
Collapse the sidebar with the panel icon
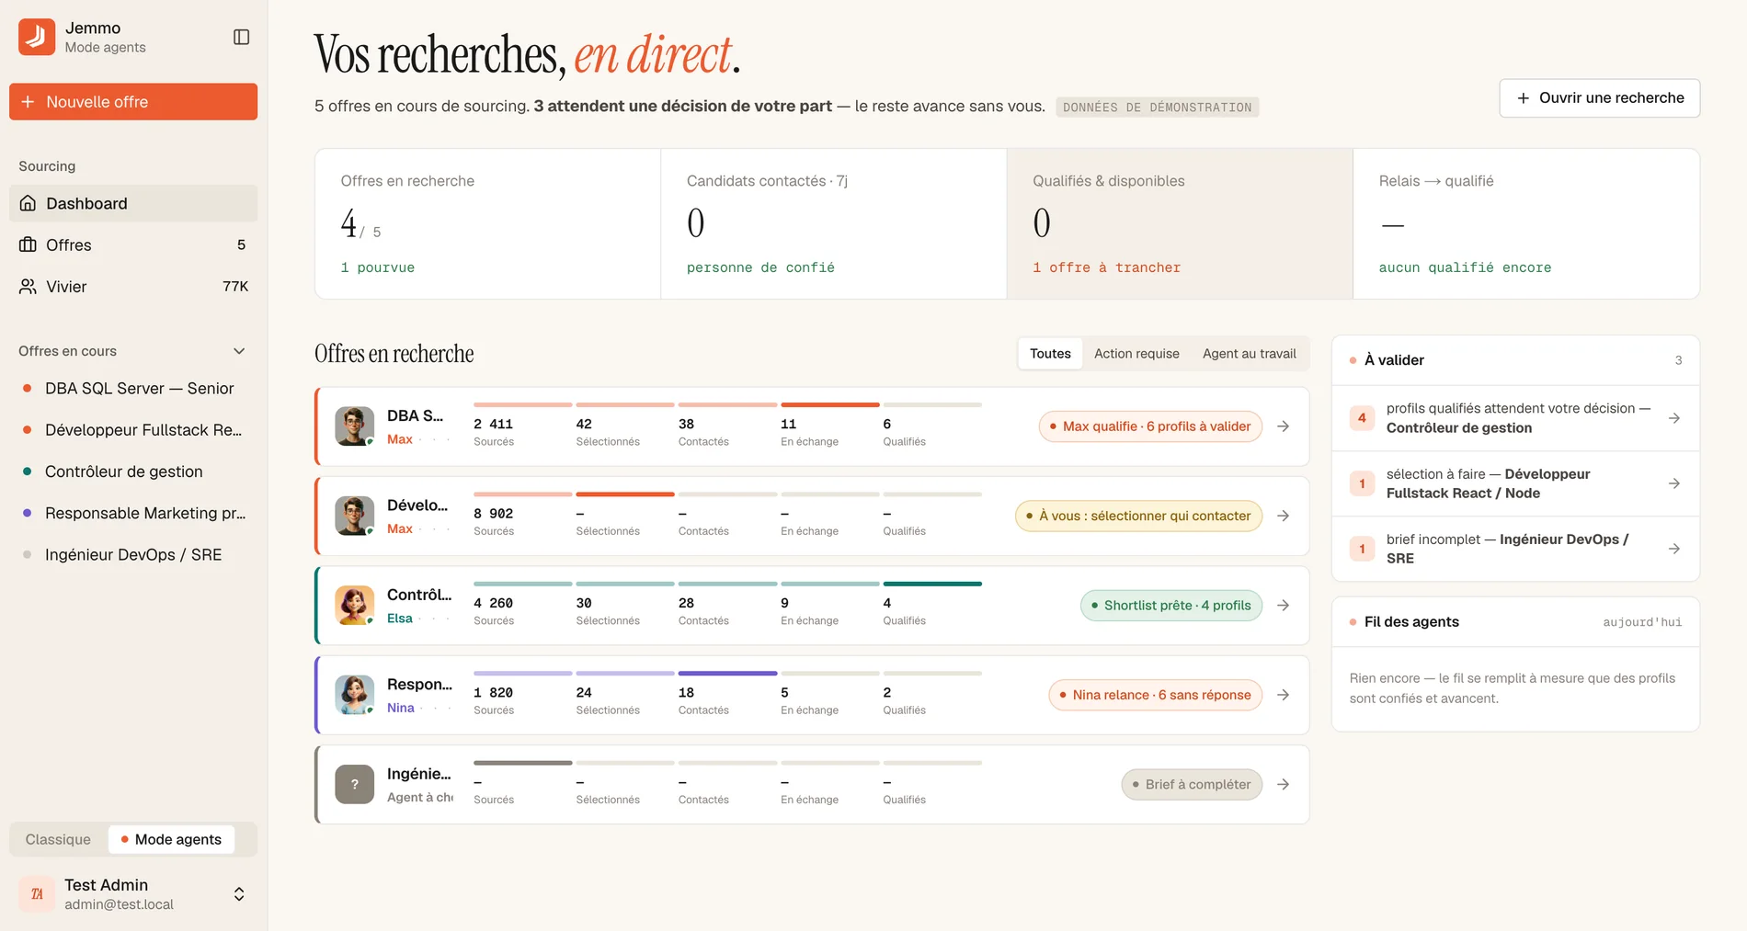coord(242,37)
